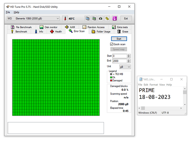192x145 pixels.
Task: Click the Speed map button
Action: coord(119,49)
